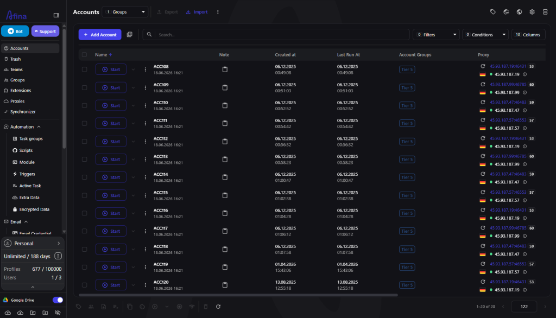Screen dimensions: 556x318
Task: Expand start options chevron for ACC108
Action: 133,69
